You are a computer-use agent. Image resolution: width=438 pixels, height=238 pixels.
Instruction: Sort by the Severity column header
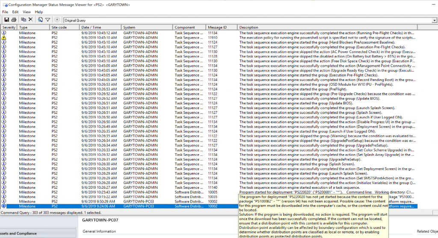9,27
